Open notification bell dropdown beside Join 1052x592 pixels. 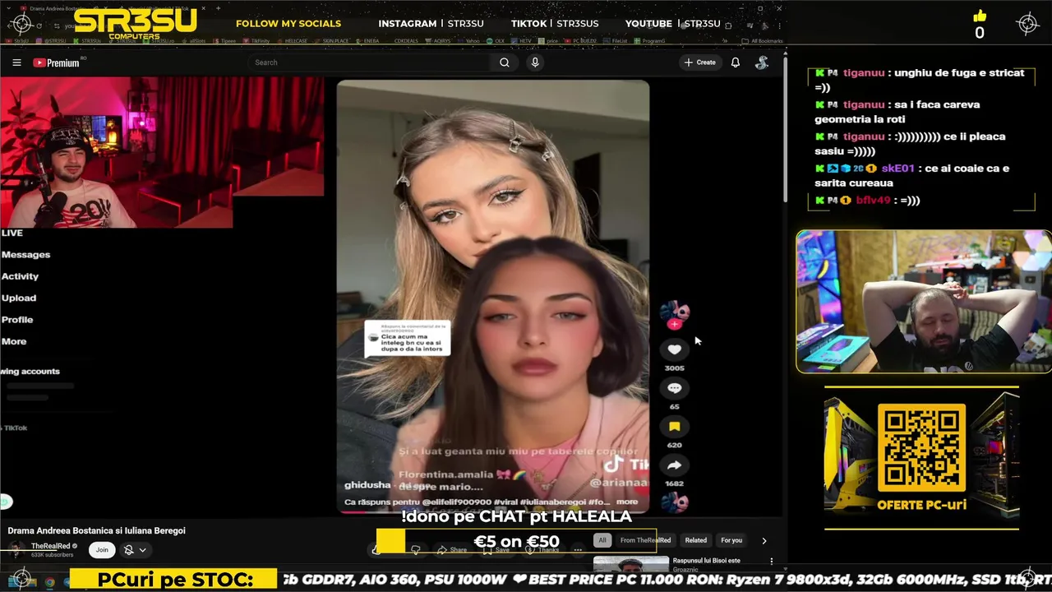pyautogui.click(x=135, y=550)
